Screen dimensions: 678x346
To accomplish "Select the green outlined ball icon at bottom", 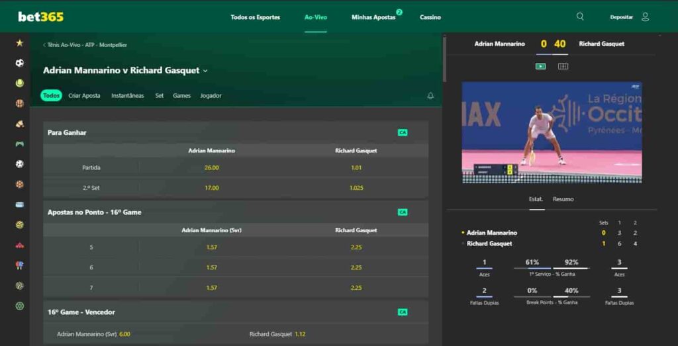I will coord(19,306).
